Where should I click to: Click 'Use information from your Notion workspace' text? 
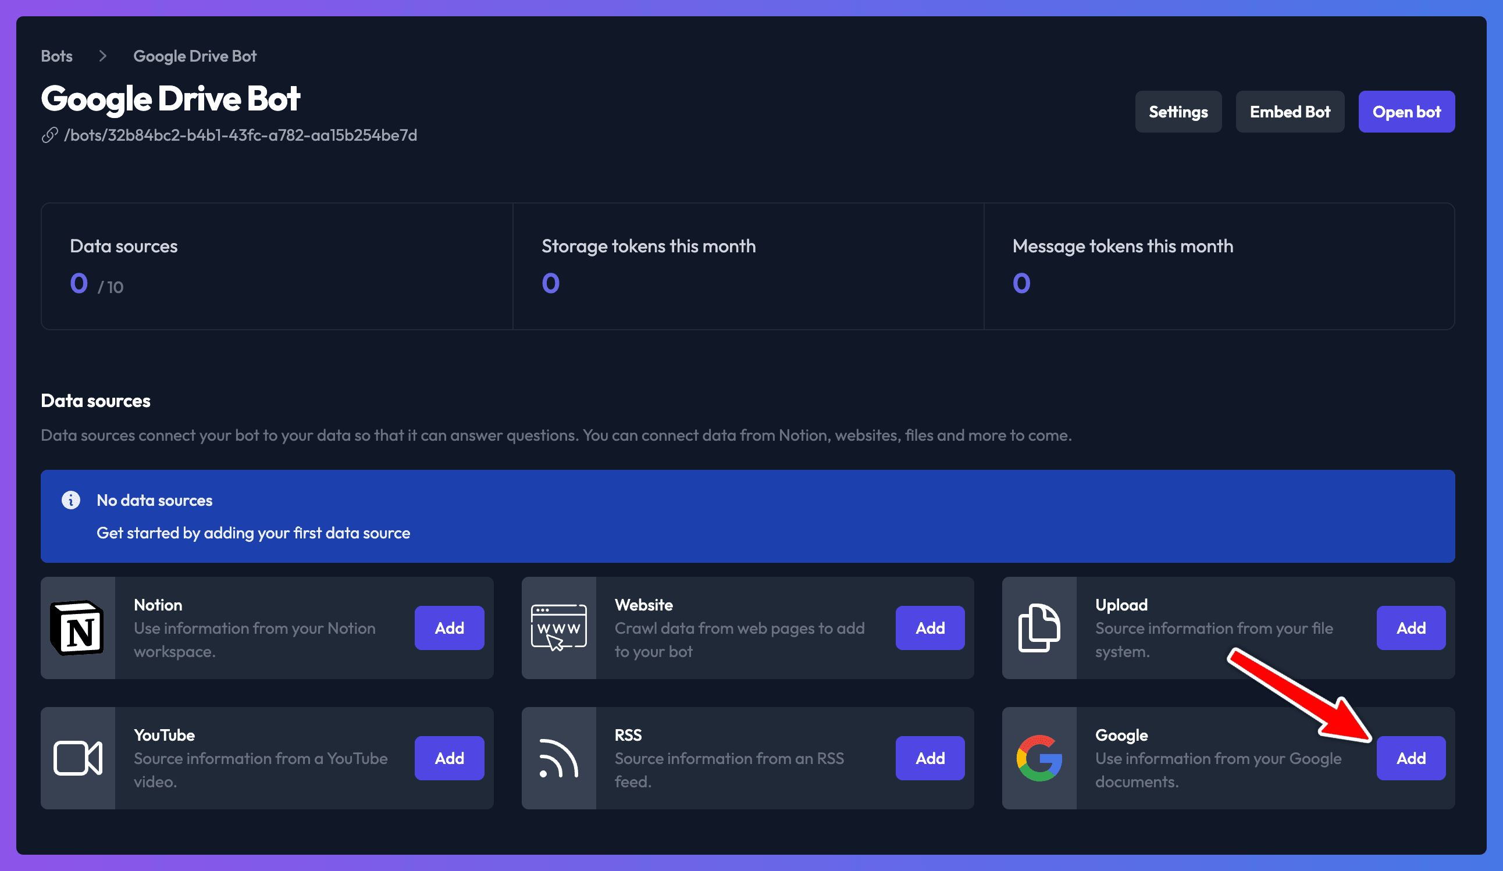point(255,640)
